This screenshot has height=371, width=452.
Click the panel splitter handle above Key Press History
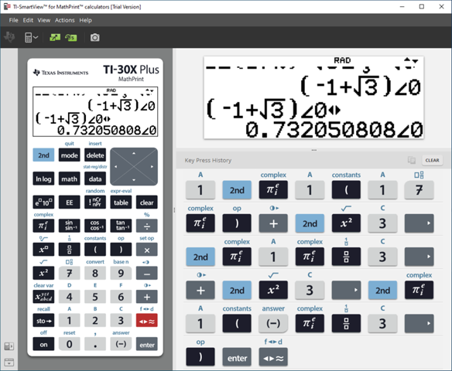point(314,150)
